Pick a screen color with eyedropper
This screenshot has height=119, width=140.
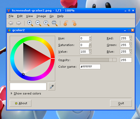click(52, 87)
